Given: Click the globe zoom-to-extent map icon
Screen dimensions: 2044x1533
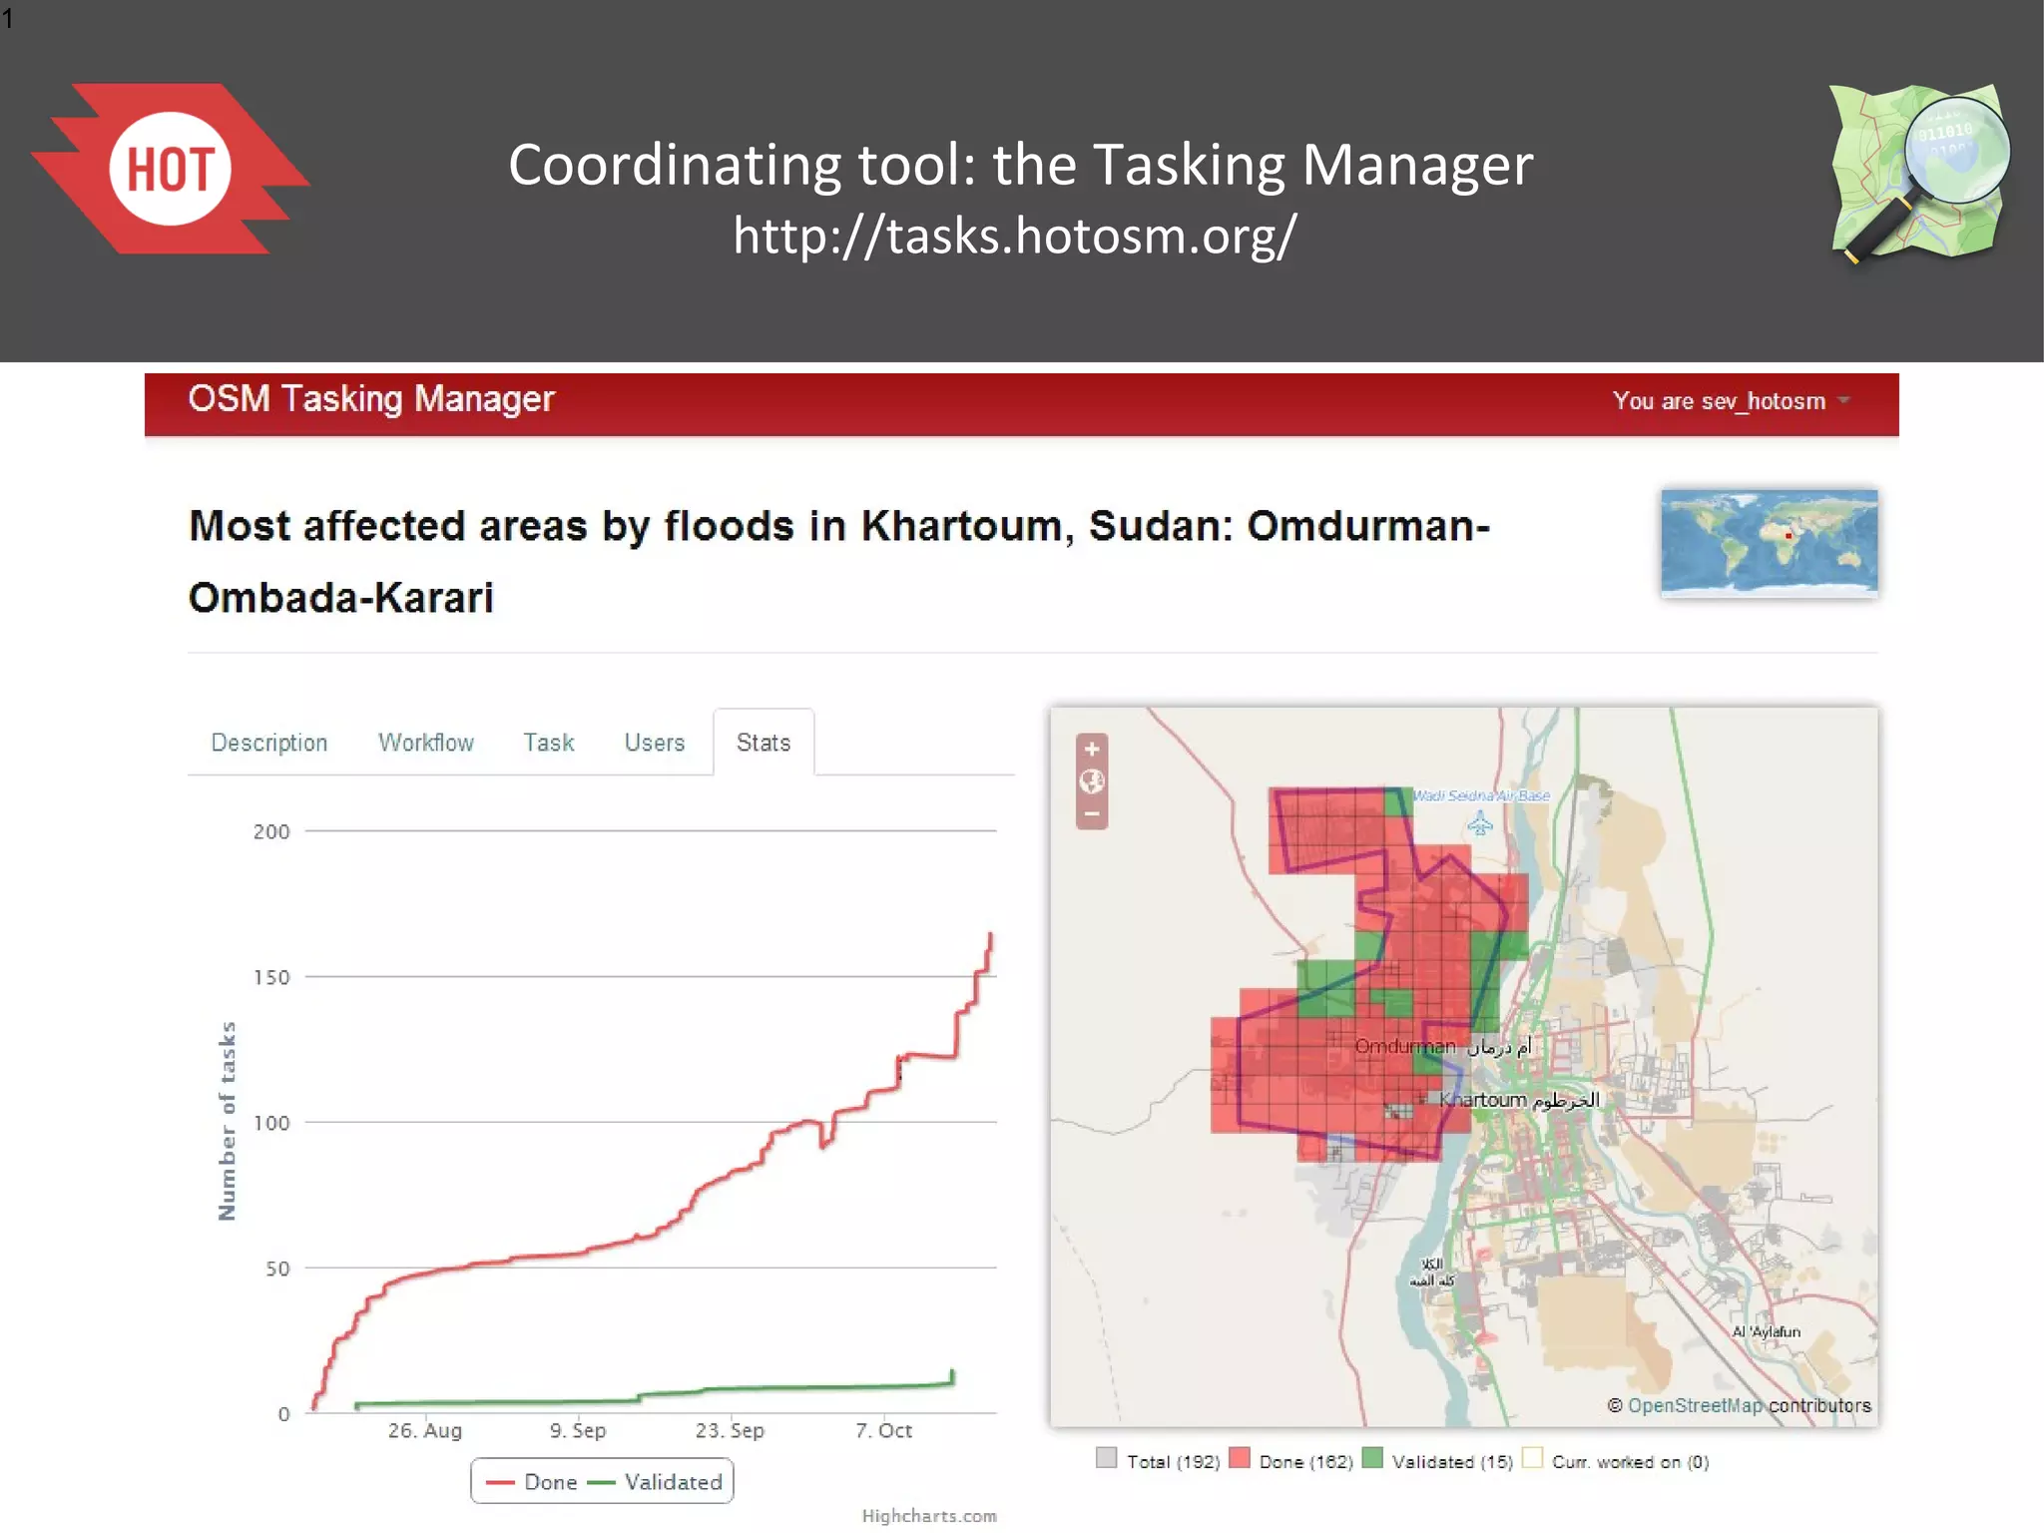Looking at the screenshot, I should pos(1092,781).
